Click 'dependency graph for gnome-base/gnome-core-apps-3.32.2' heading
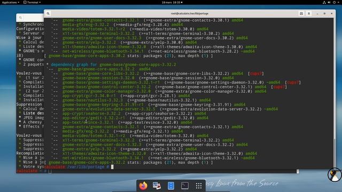This screenshot has width=342, height=192. pos(113,65)
